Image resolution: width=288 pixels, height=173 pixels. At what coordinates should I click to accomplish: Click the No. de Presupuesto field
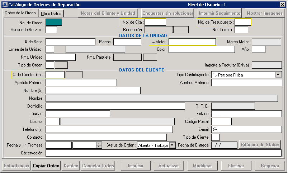pos(242,22)
